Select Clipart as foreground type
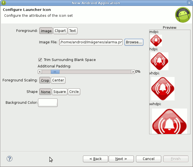Screen dimensions: 193x167 [60, 31]
